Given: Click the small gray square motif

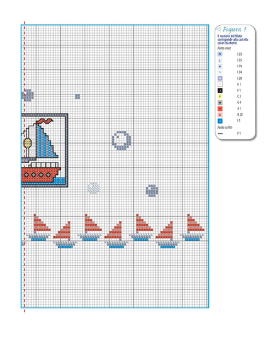Looking at the screenshot, I should (x=78, y=96).
